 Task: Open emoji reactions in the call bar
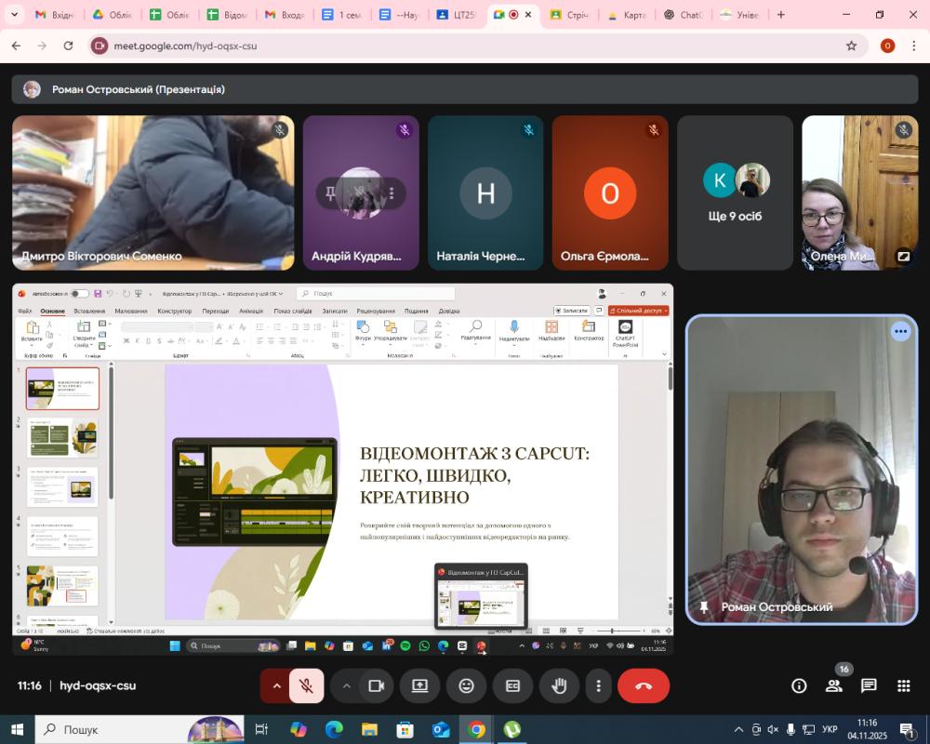click(x=466, y=686)
